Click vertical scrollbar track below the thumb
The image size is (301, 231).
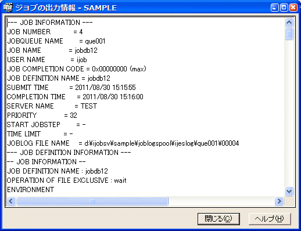pos(289,113)
